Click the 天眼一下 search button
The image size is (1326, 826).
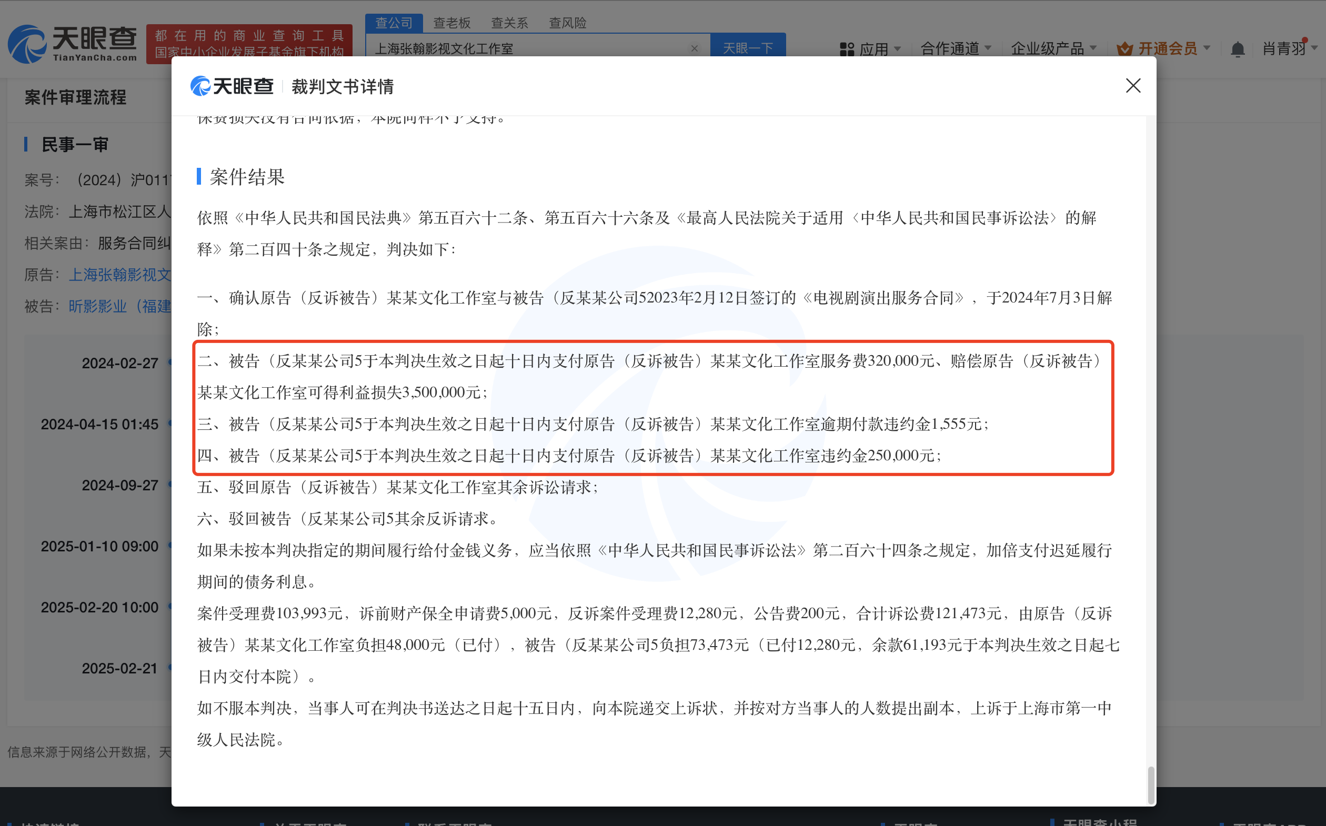click(747, 46)
